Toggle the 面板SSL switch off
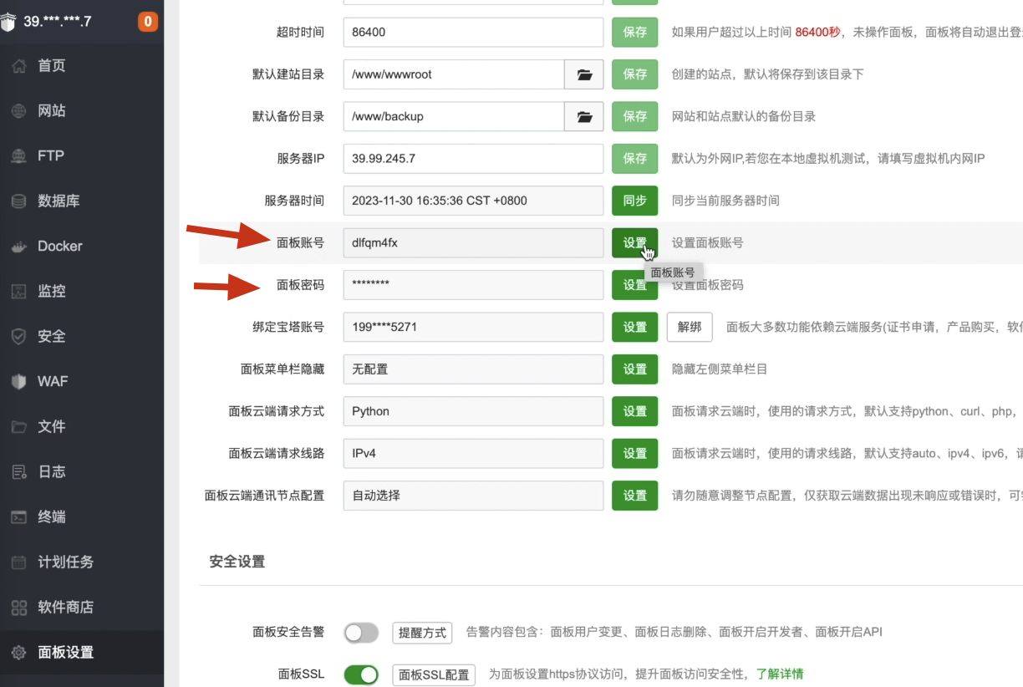 (x=361, y=674)
